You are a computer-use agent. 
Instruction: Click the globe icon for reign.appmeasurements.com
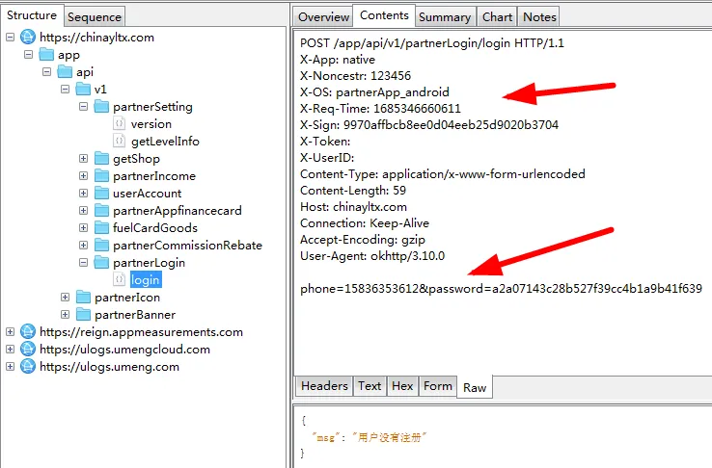[x=28, y=331]
